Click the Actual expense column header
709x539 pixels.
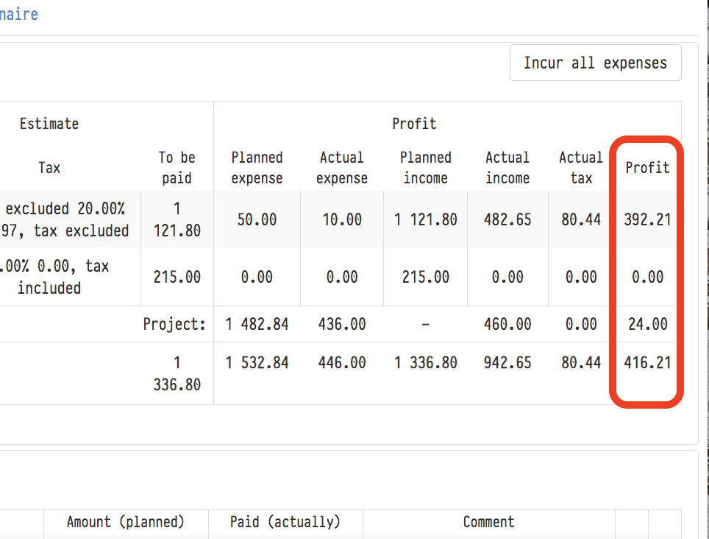[x=341, y=168]
